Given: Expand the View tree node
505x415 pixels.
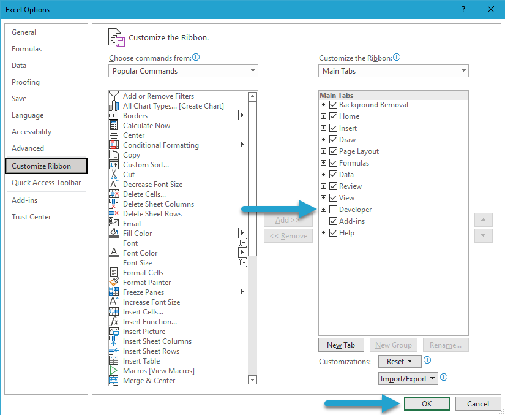Looking at the screenshot, I should [x=324, y=197].
